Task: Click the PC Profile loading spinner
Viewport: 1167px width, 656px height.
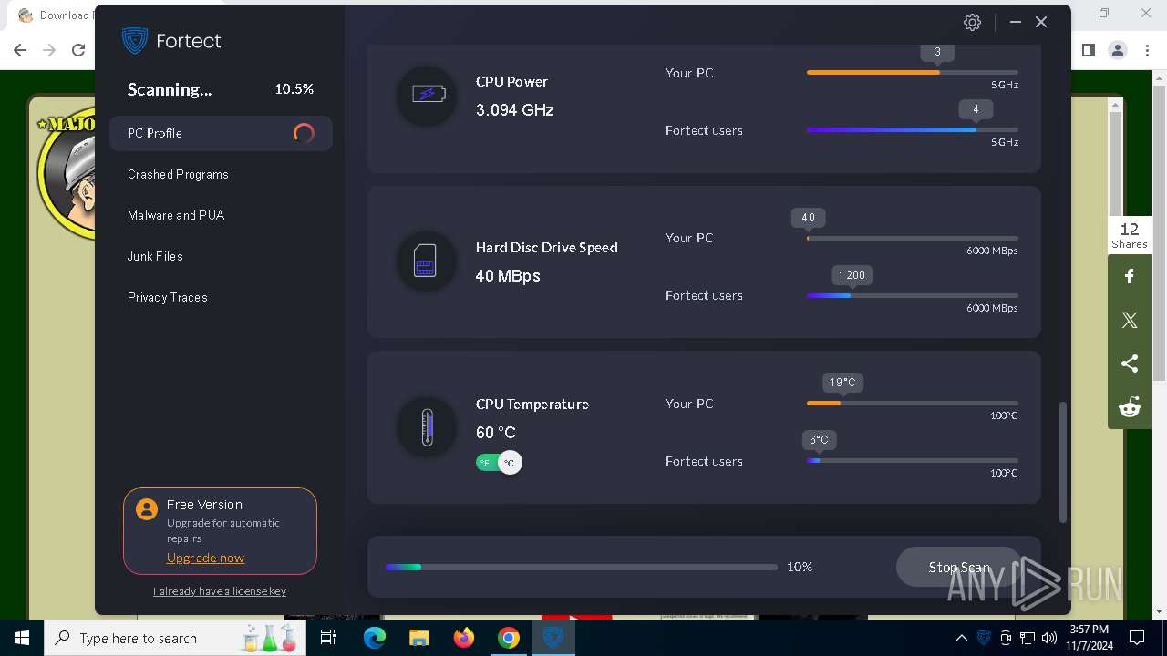Action: [304, 133]
